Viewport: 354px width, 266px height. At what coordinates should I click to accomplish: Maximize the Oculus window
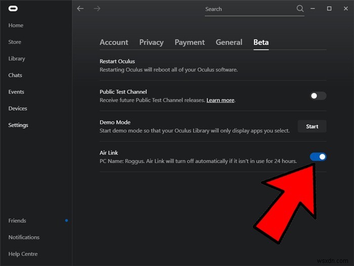(x=329, y=9)
